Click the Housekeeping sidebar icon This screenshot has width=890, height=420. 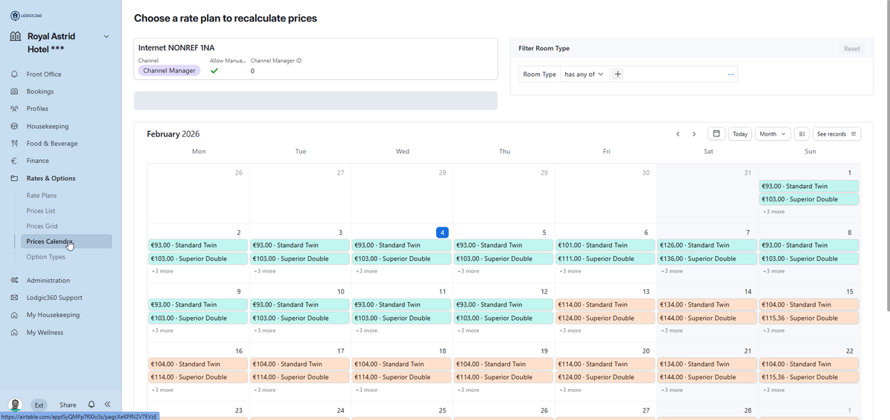pos(14,126)
